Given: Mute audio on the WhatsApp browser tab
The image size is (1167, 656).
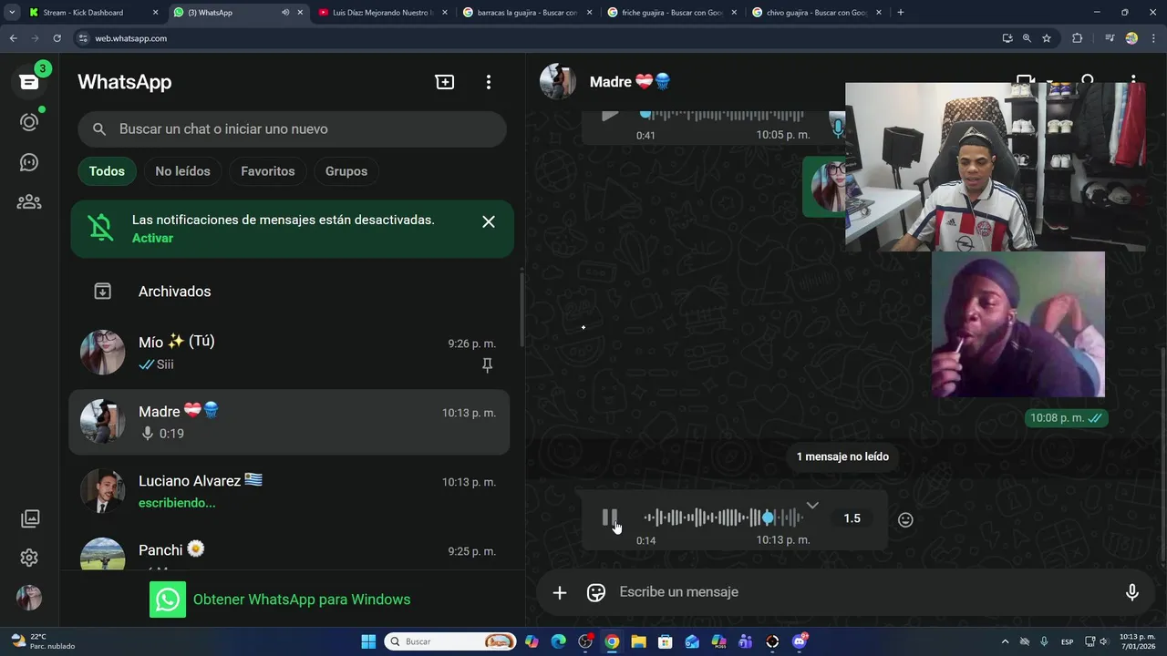Looking at the screenshot, I should click(285, 13).
